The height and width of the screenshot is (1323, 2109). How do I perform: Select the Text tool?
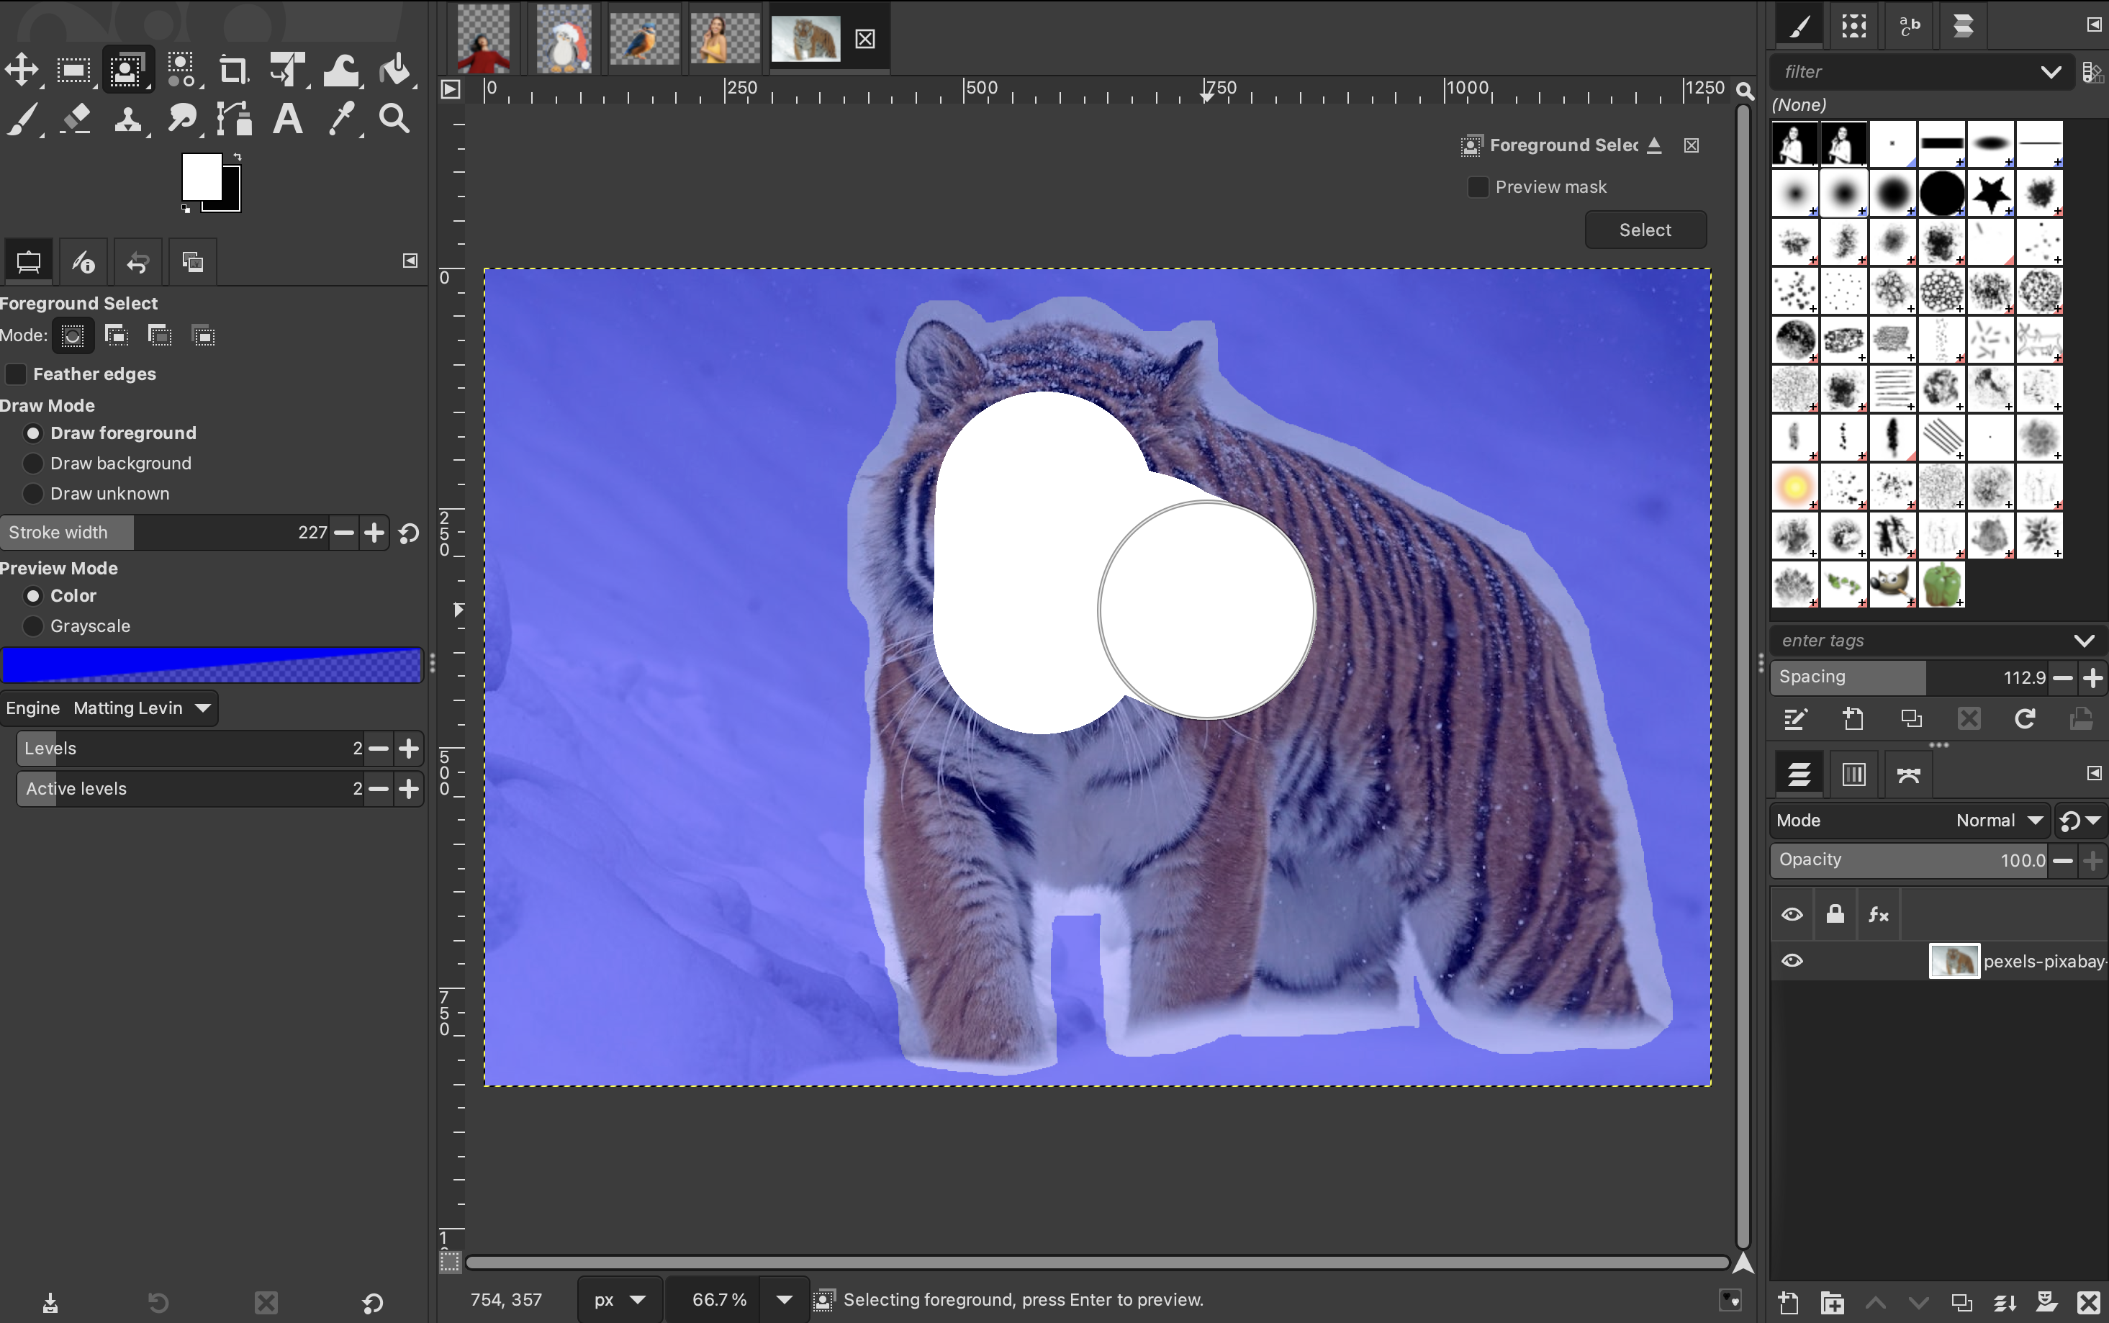(288, 119)
